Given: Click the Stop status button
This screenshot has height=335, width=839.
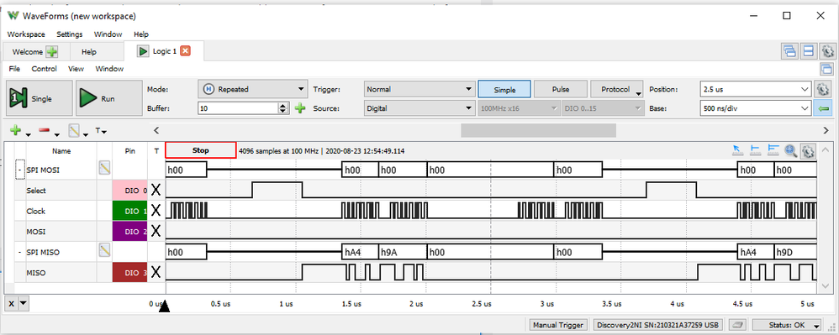Looking at the screenshot, I should point(201,150).
